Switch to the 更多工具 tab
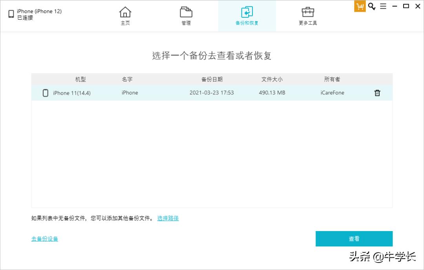The width and height of the screenshot is (424, 270). pos(307,16)
